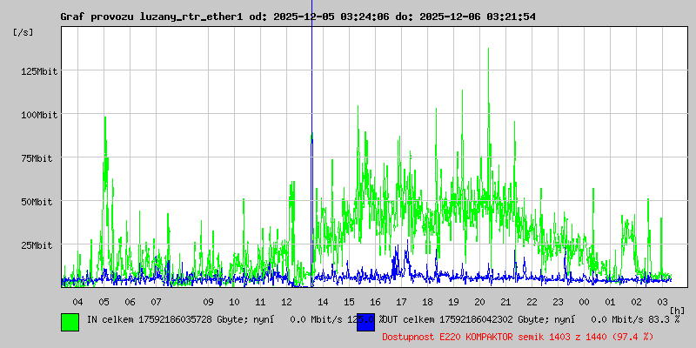The width and height of the screenshot is (696, 348).
Task: Click the '18' hour label on the x-axis
Action: point(427,302)
